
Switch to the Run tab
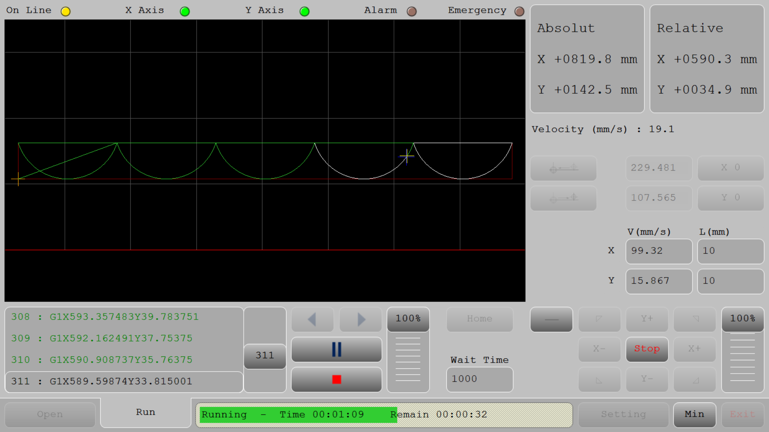(145, 412)
